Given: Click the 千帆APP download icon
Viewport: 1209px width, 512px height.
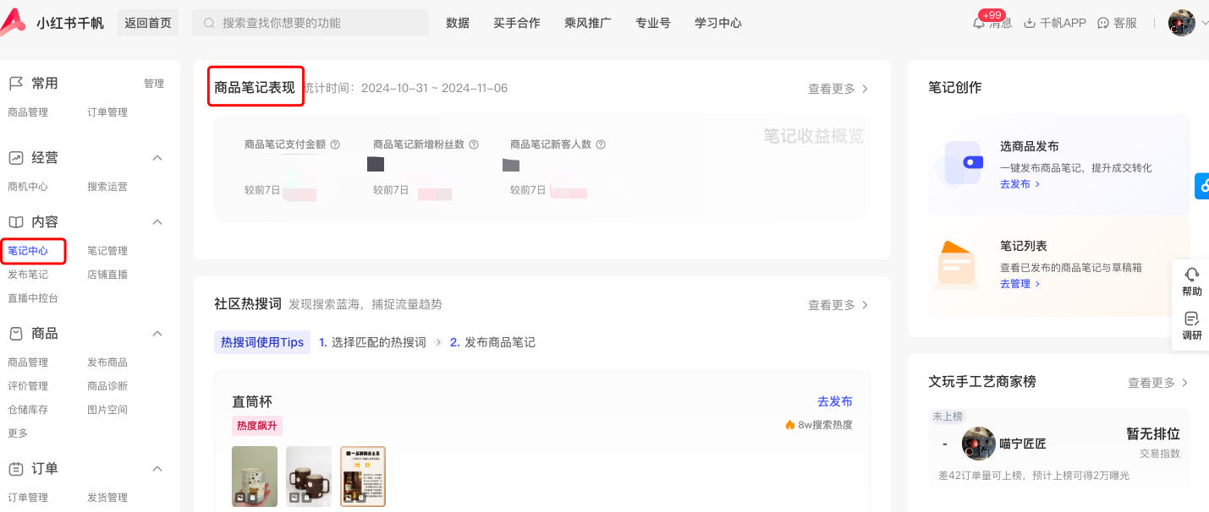Looking at the screenshot, I should point(1030,24).
